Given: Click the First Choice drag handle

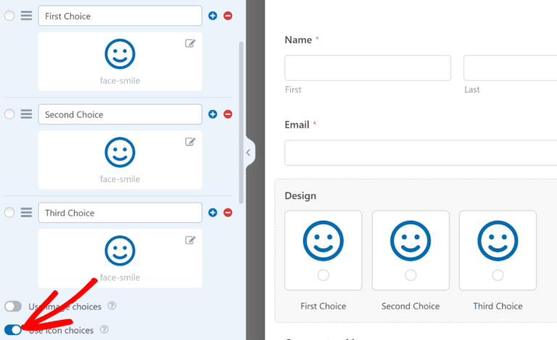Looking at the screenshot, I should (x=26, y=16).
